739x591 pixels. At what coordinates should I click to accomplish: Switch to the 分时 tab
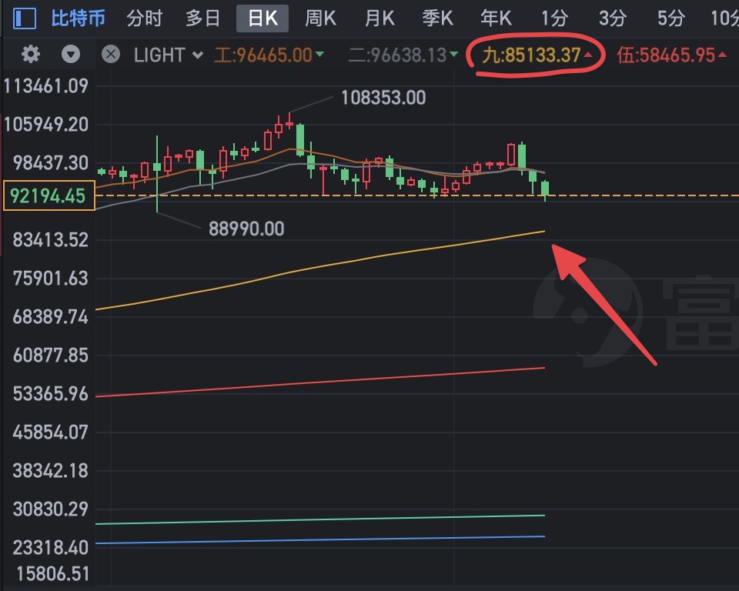(x=144, y=18)
